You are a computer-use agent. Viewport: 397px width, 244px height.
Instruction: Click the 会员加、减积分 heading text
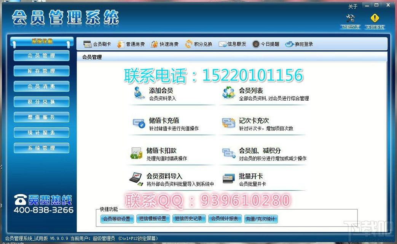(260, 151)
